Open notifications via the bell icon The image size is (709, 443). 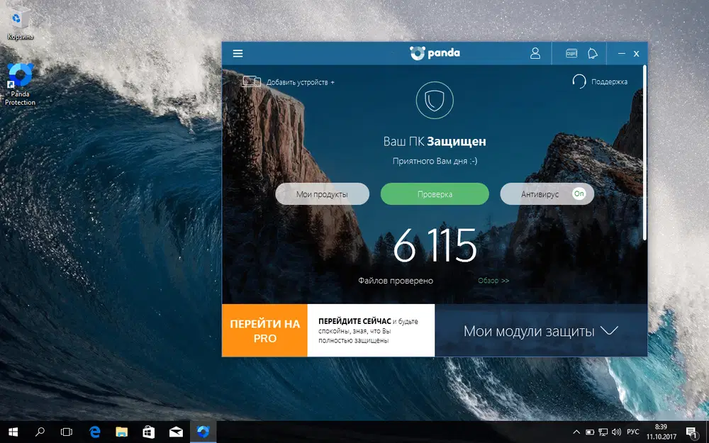pyautogui.click(x=593, y=53)
